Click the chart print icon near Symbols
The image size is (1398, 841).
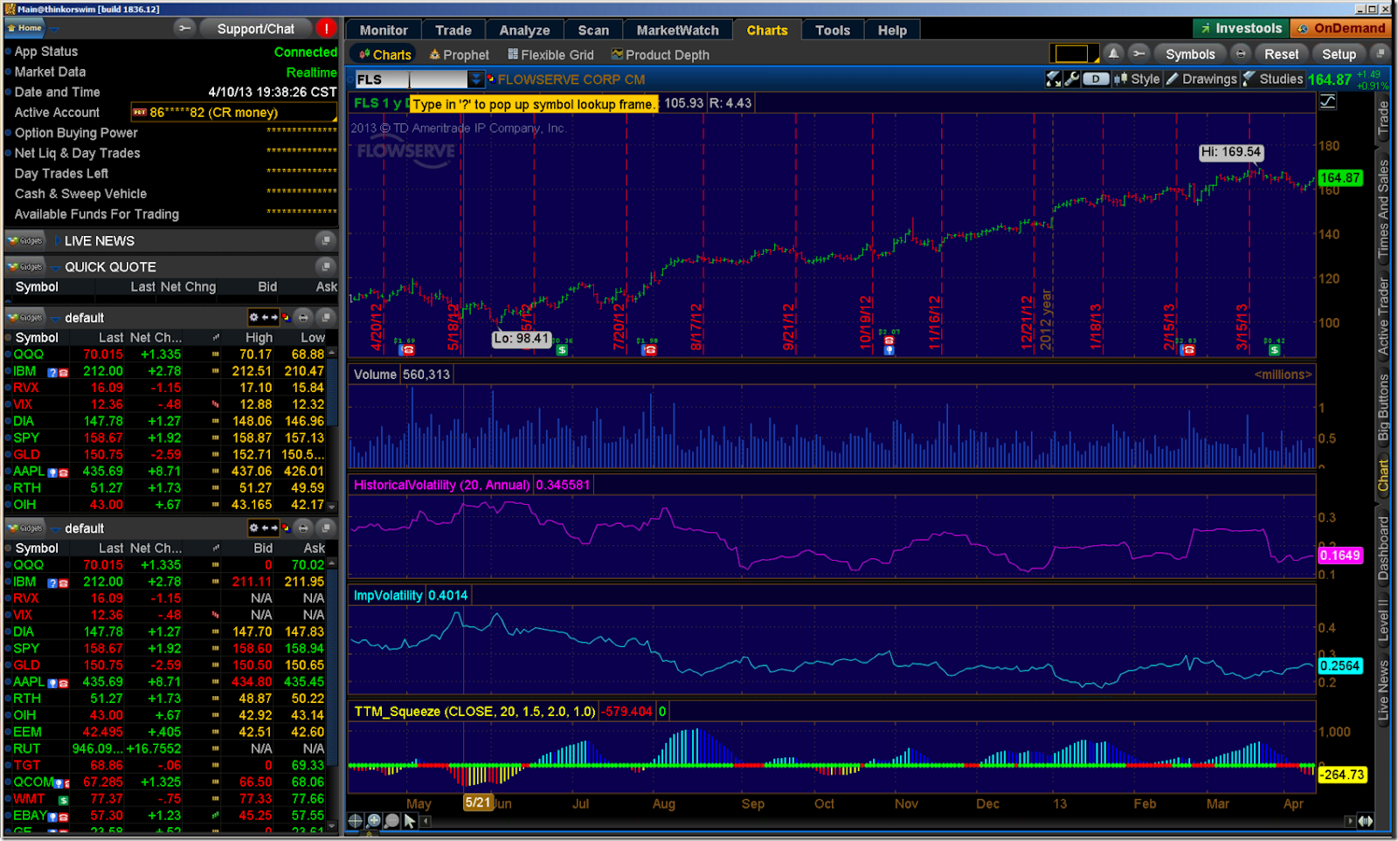[x=1241, y=53]
